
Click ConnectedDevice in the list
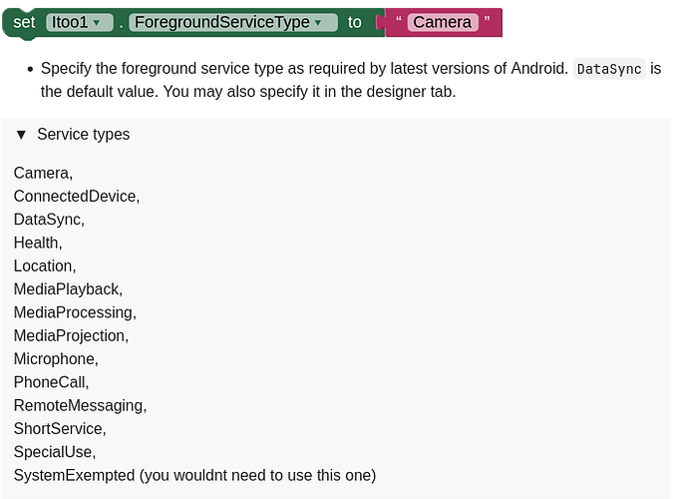coord(77,197)
